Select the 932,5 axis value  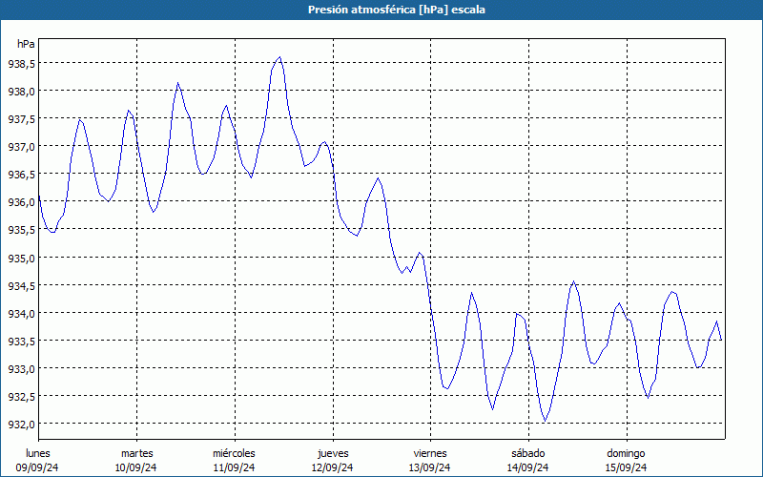(21, 396)
